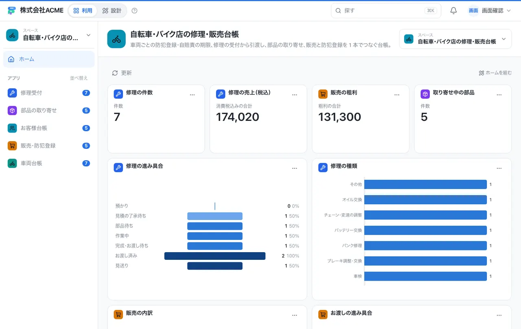521x329 pixels.
Task: Open more options on 取り寄せ中の部品 card
Action: (499, 95)
